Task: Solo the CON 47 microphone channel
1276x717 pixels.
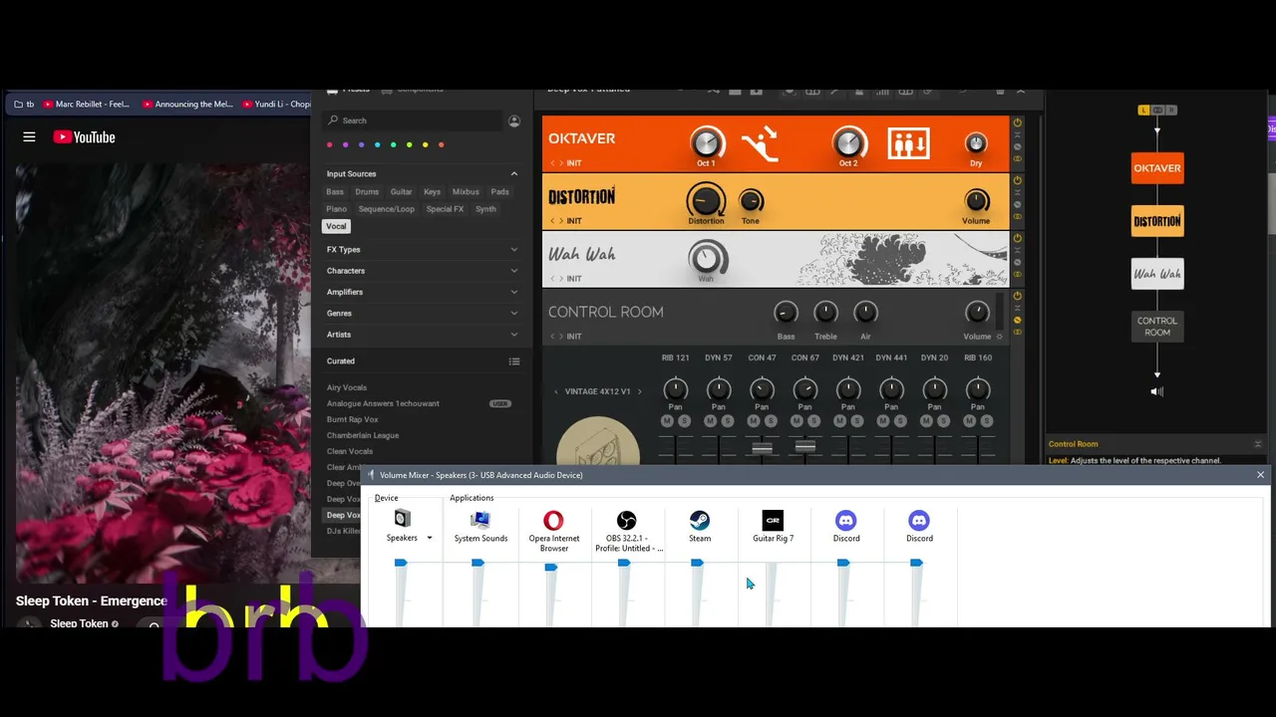Action: coord(771,421)
